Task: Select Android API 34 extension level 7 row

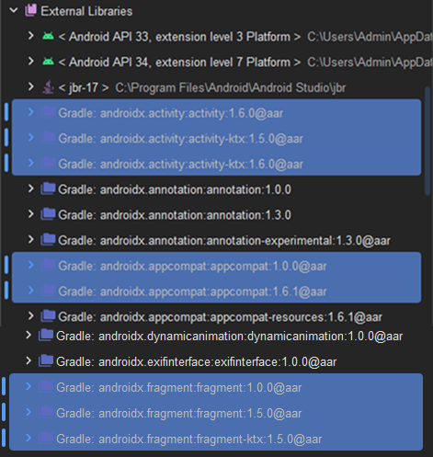Action: click(179, 63)
